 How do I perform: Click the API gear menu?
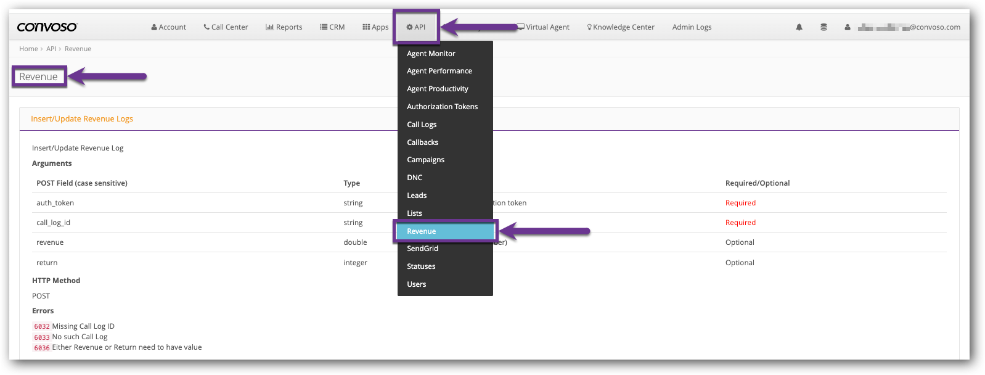point(416,27)
